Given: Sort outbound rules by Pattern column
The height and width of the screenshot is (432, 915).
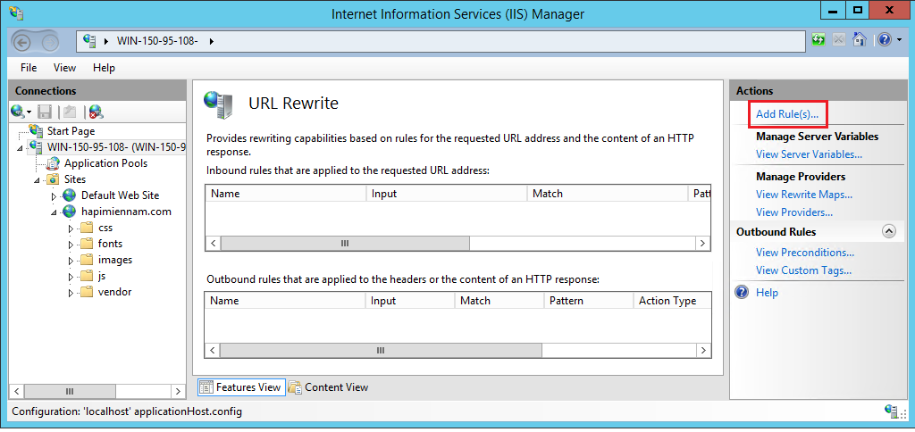Looking at the screenshot, I should click(588, 301).
